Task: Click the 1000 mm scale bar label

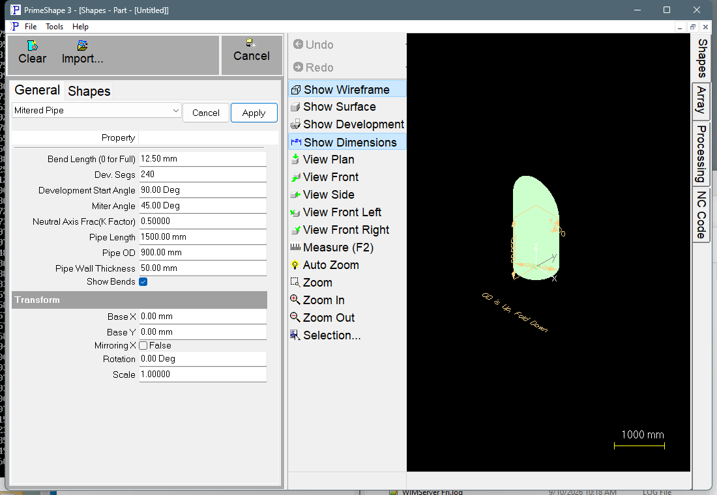Action: pos(643,434)
